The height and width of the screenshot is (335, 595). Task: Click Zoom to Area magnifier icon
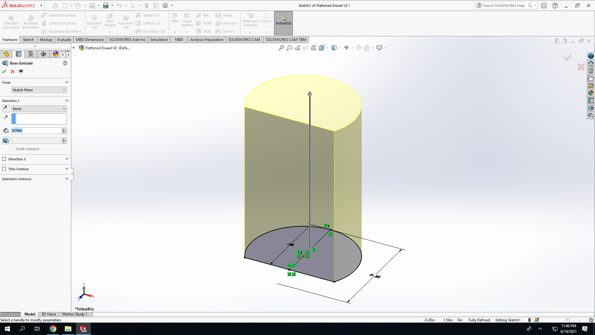(x=289, y=48)
